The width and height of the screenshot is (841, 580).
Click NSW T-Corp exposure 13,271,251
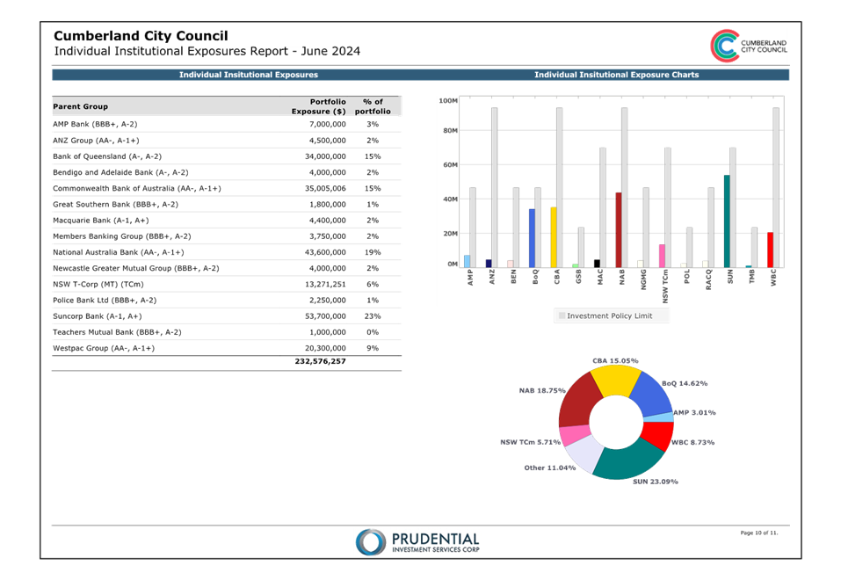[325, 285]
